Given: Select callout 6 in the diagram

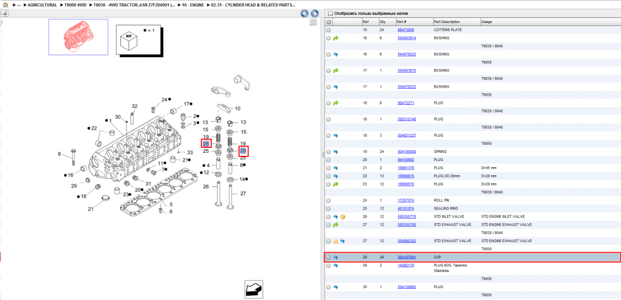Looking at the screenshot, I should (x=171, y=212).
